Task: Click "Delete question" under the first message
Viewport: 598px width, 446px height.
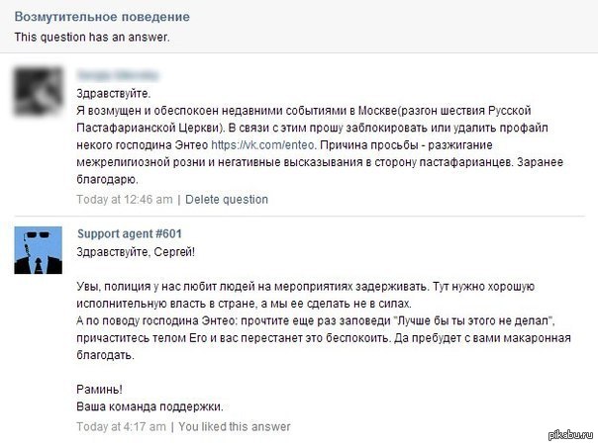Action: point(227,199)
